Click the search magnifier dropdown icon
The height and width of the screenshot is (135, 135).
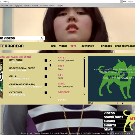tap(124, 2)
